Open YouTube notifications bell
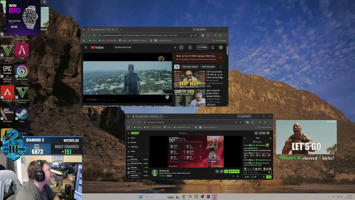The width and height of the screenshot is (355, 200). point(213,47)
